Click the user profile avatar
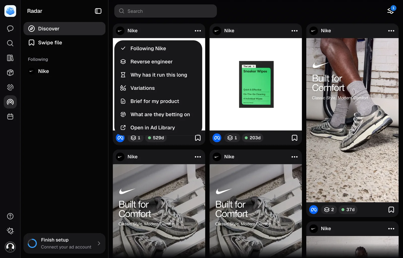This screenshot has width=403, height=258. tap(10, 247)
